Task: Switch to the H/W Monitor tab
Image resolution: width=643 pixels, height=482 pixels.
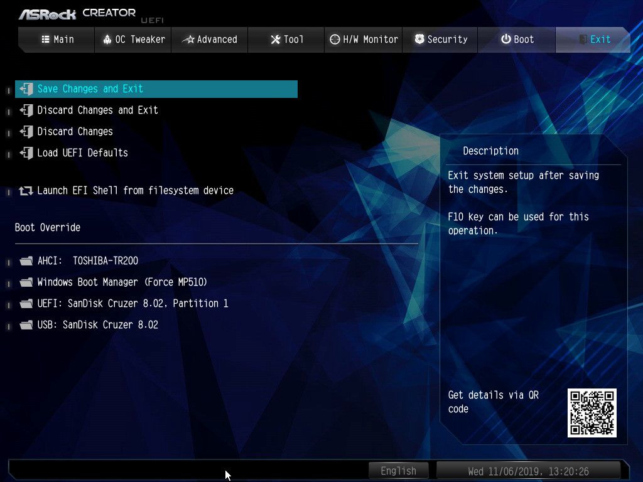Action: (x=364, y=40)
